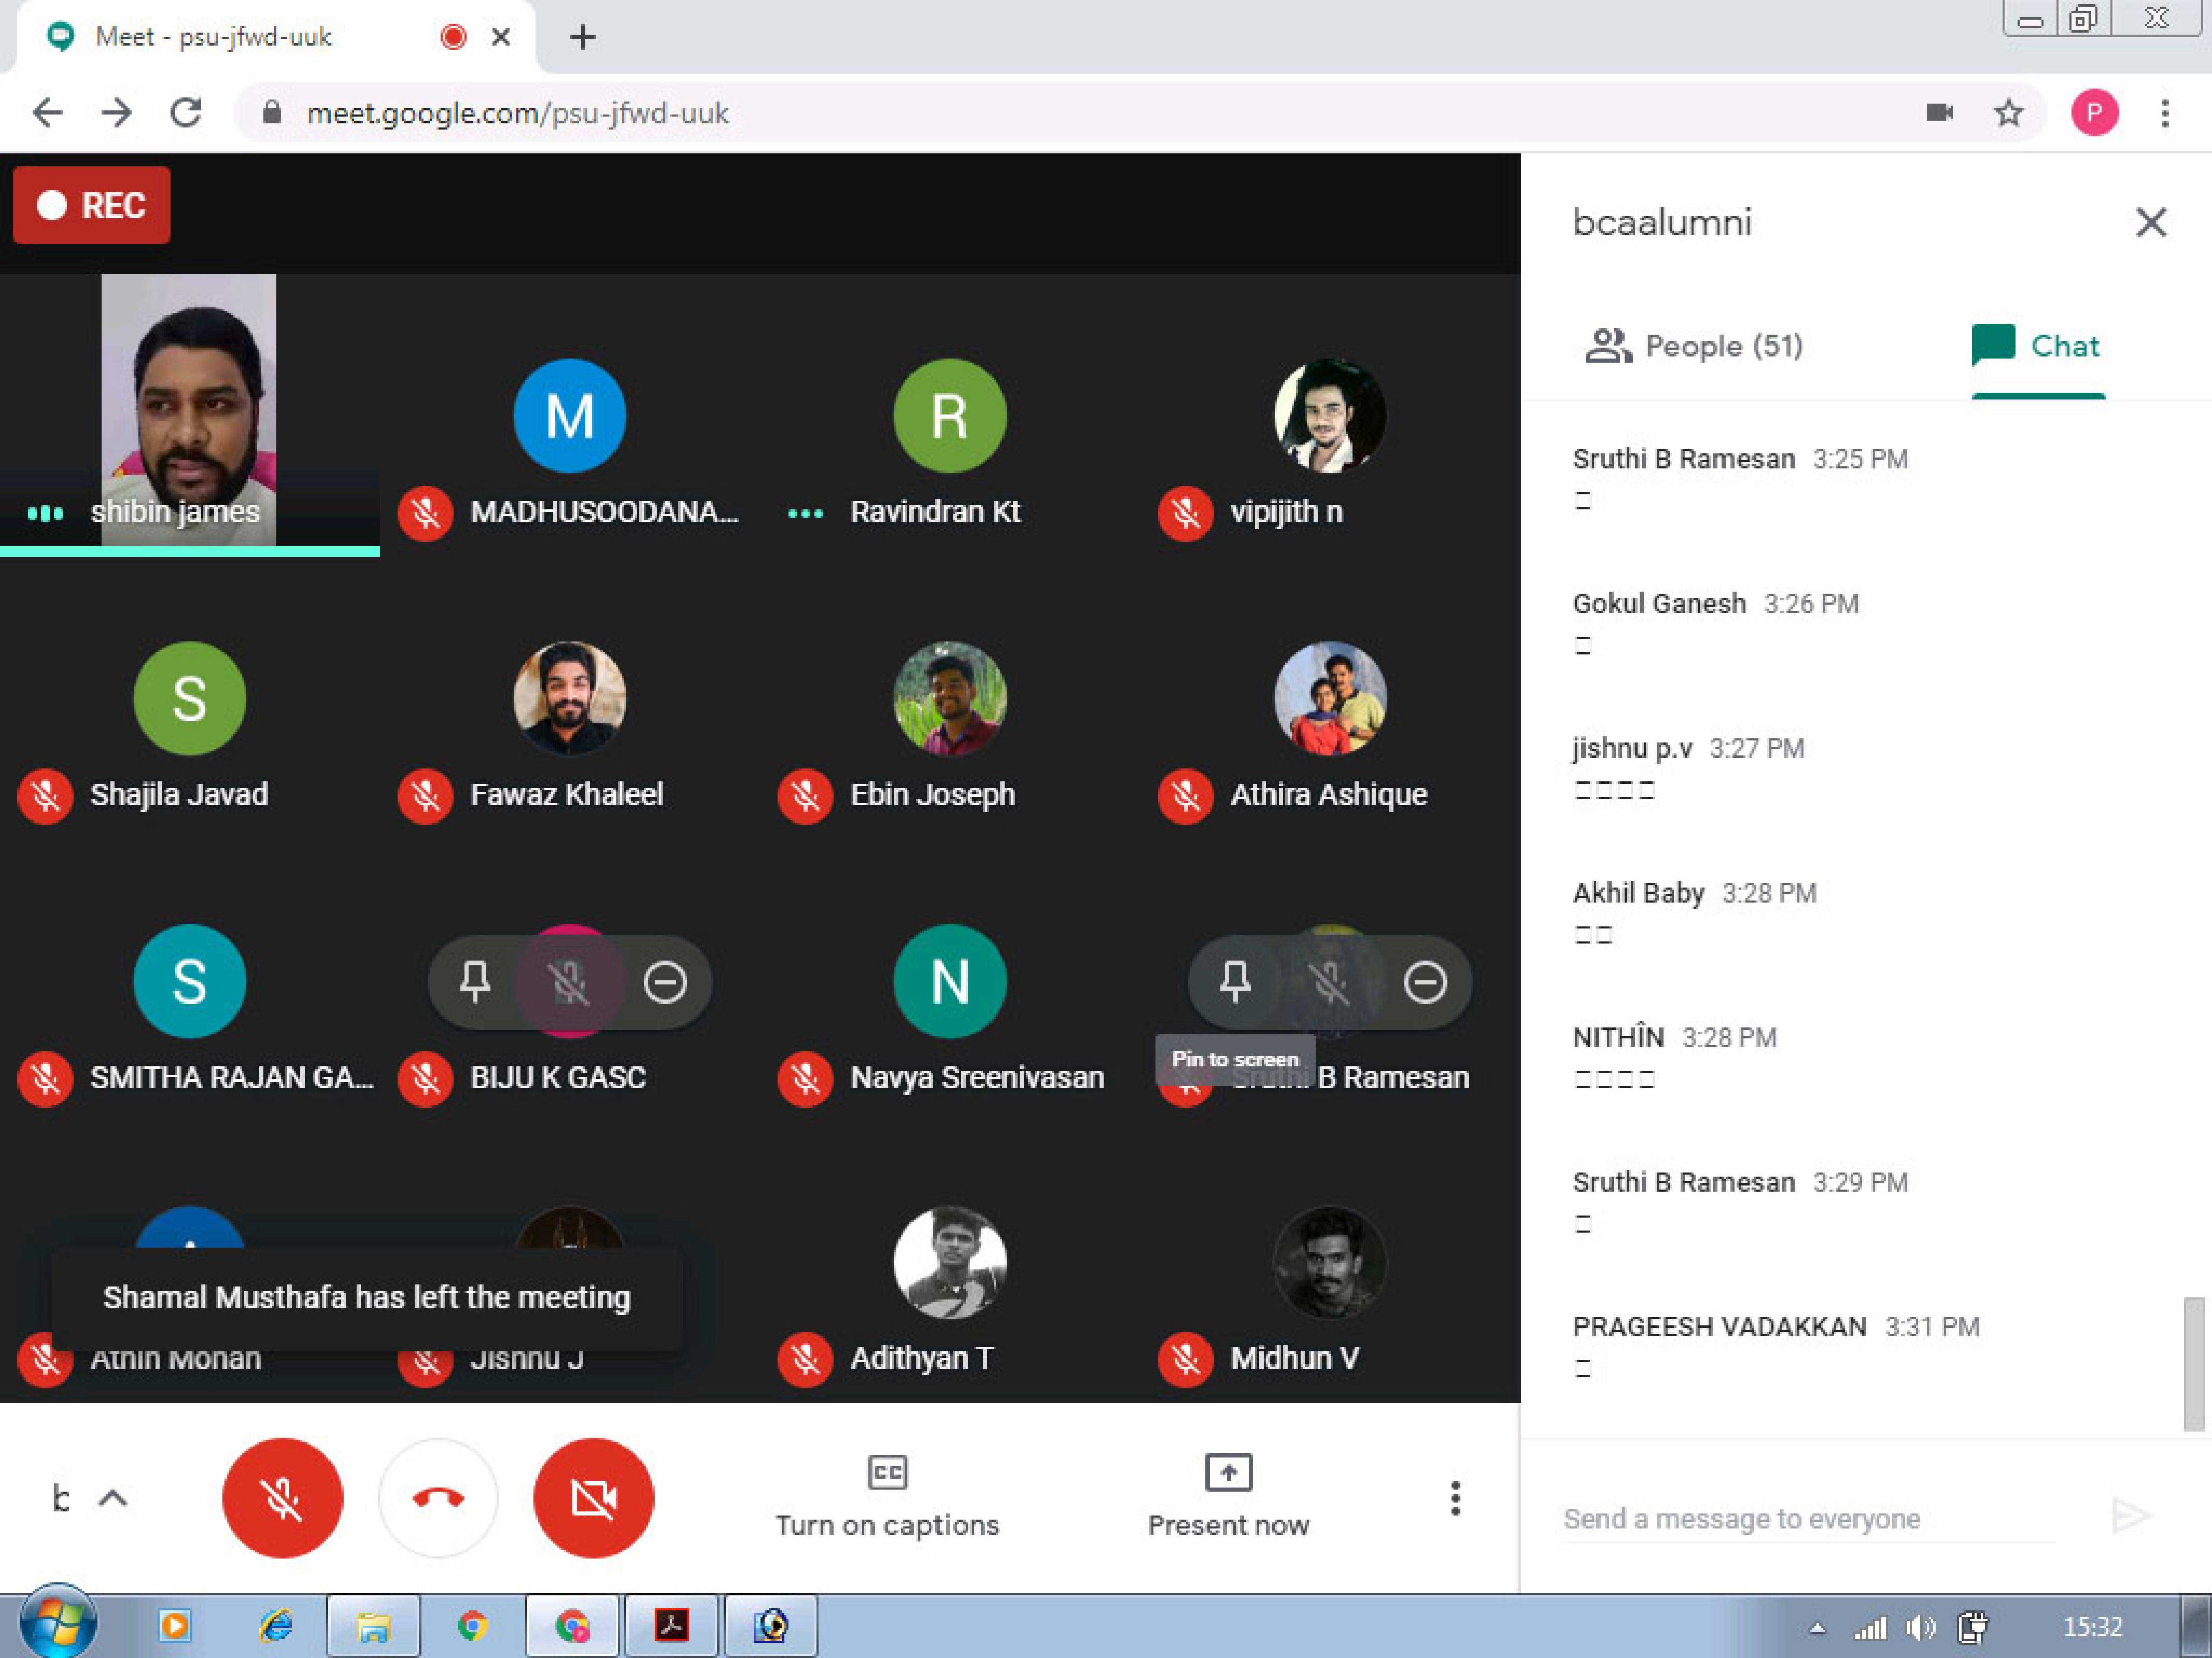Image resolution: width=2212 pixels, height=1658 pixels.
Task: Select Ravindran Kt avatar tile
Action: (x=950, y=416)
